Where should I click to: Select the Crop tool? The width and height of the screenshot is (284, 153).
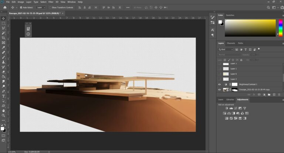click(3, 38)
